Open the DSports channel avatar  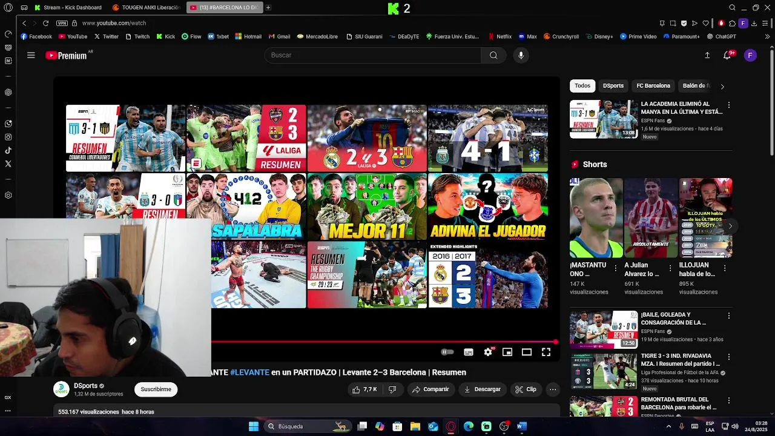61,389
